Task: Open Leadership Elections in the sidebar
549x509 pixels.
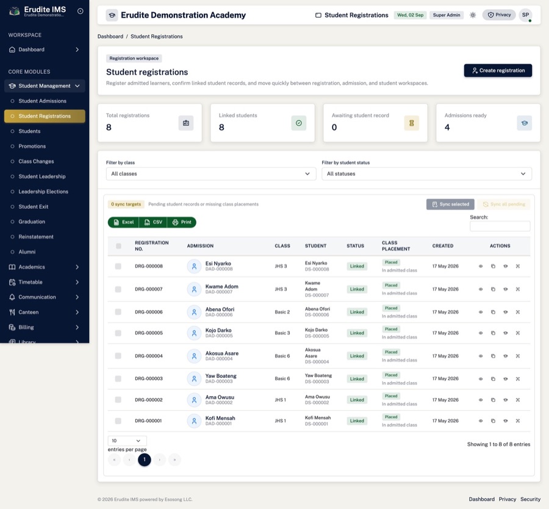Action: point(43,192)
